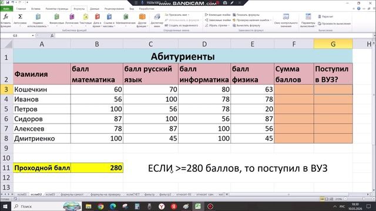The width and height of the screenshot is (376, 211).
Task: Open the More Functions orange book icon
Action: (142, 17)
